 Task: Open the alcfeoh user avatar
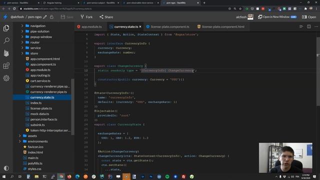pos(250,17)
